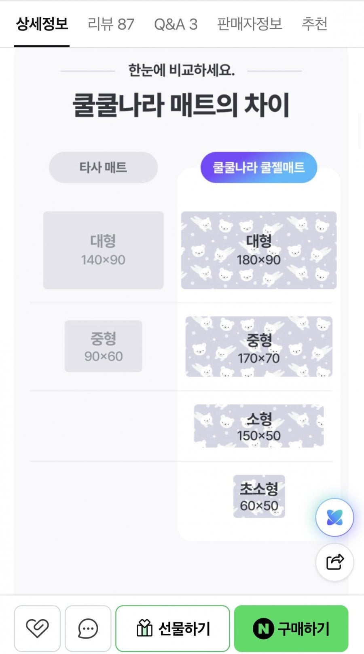Click the 쿨쿨나라 쿨젤매트 pill label
This screenshot has width=364, height=654.
tap(259, 167)
